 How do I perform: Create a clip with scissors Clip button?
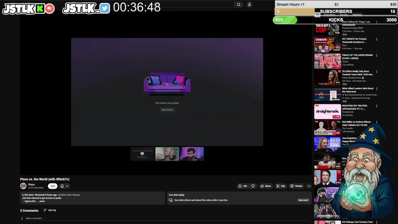click(x=280, y=186)
